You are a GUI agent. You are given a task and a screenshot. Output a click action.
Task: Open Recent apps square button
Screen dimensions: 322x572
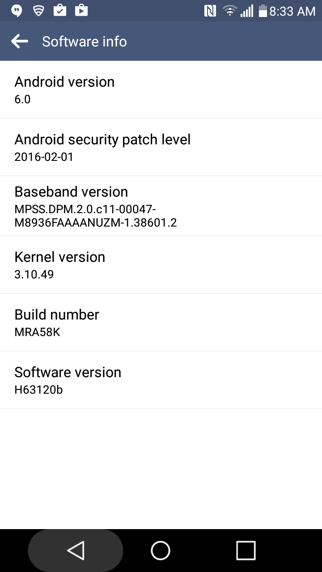[x=246, y=550]
